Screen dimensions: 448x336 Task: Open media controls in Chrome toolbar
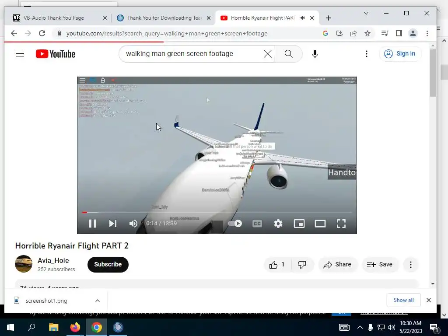pos(385,33)
